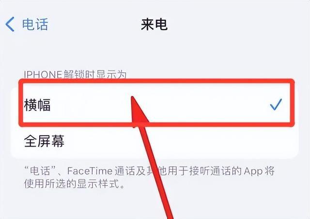Viewport: 310px width, 219px height.
Task: Click empty navigation bar area right of 来电
Action: click(x=237, y=25)
